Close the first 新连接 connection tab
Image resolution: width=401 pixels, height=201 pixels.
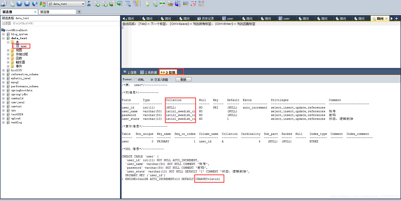[x=35, y=12]
